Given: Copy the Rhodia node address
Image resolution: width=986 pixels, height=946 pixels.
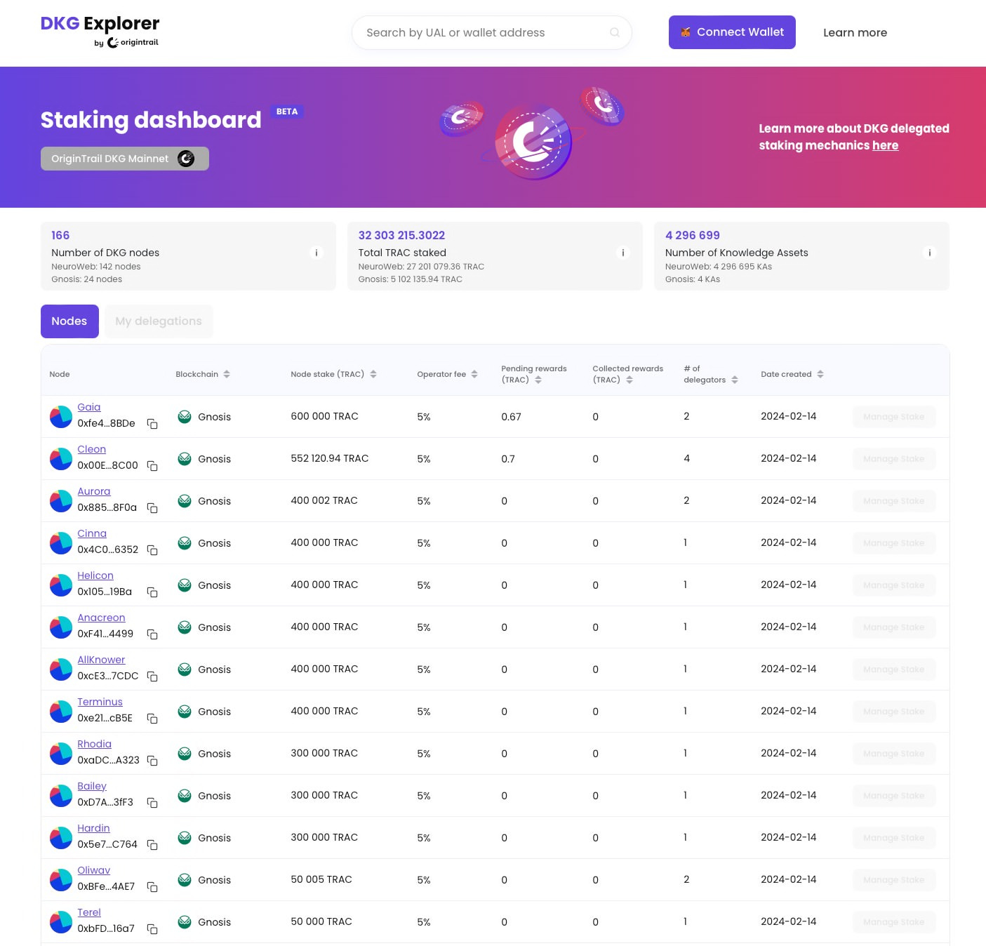Looking at the screenshot, I should 152,761.
